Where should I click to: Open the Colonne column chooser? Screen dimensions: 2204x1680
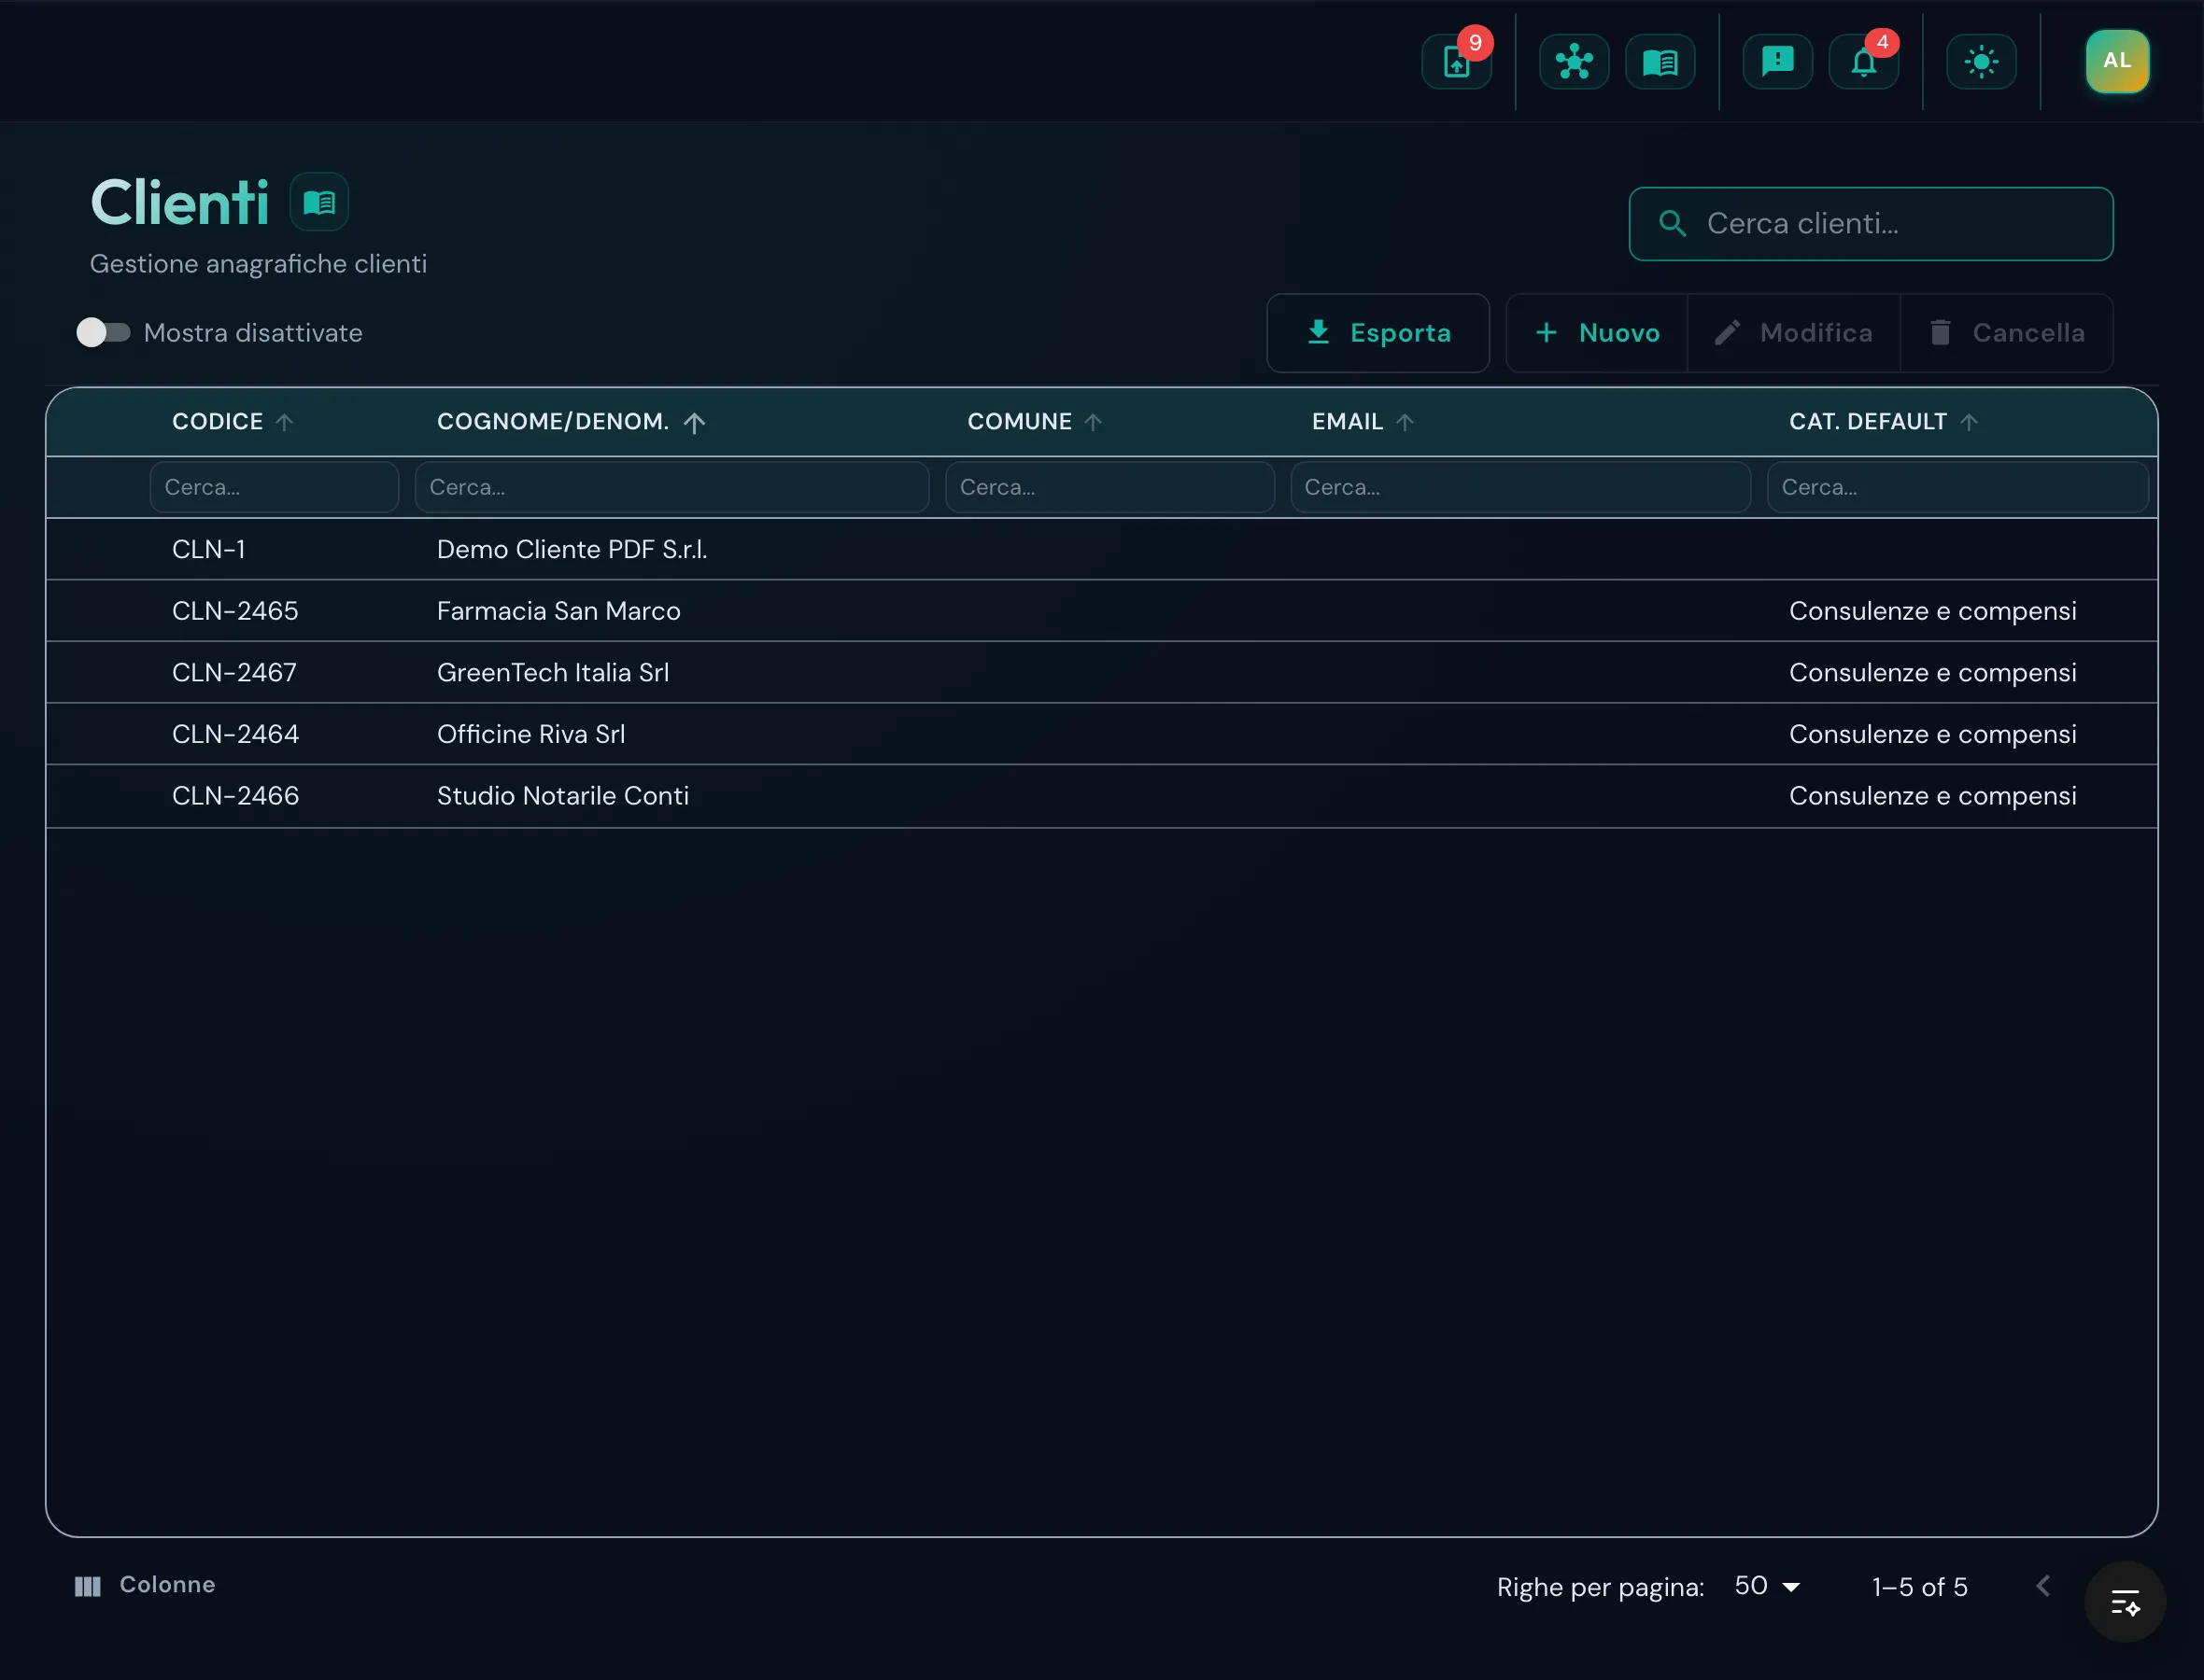click(145, 1585)
